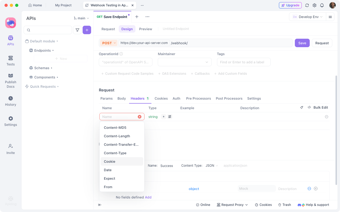Image resolution: width=340 pixels, height=212 pixels.
Task: Open the POST method dropdown
Action: [109, 43]
